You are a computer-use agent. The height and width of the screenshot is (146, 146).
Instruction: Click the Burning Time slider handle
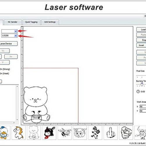[142, 84]
